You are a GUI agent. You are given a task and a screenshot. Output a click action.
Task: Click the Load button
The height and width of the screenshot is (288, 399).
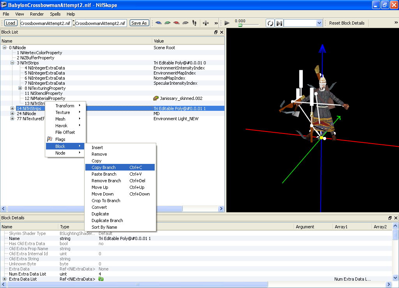[x=11, y=23]
